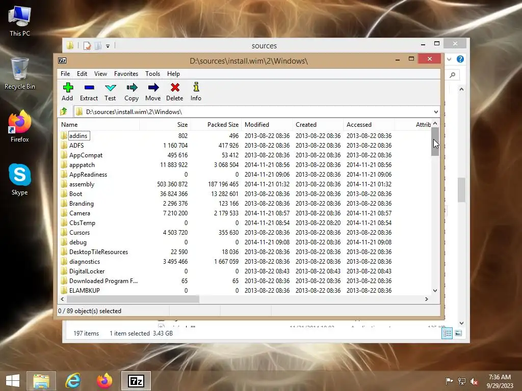The image size is (522, 391).
Task: Sort by Name column header
Action: pyautogui.click(x=99, y=125)
